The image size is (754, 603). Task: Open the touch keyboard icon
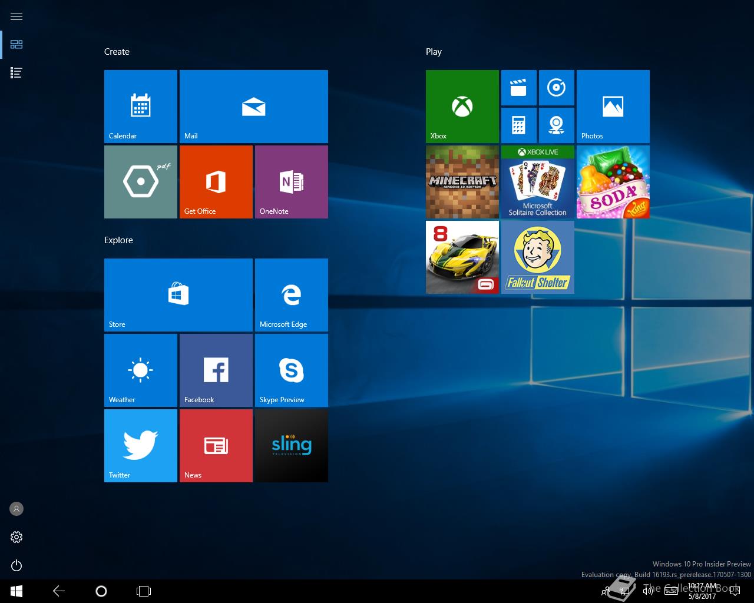pyautogui.click(x=671, y=591)
